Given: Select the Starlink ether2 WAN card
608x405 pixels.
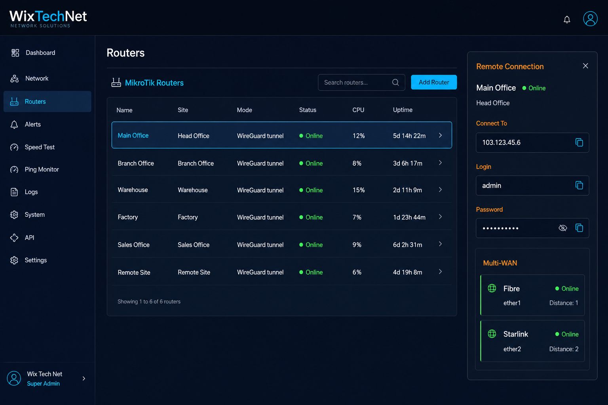Looking at the screenshot, I should 532,341.
